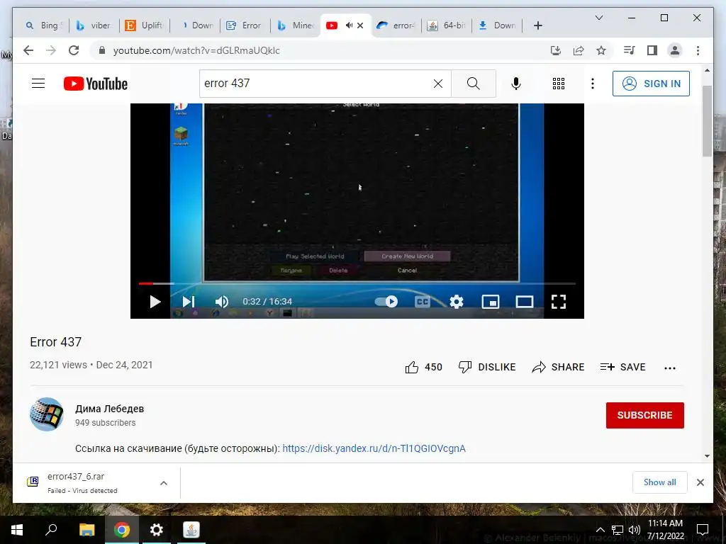The height and width of the screenshot is (544, 726).
Task: Open Chrome media controls
Action: coord(630,50)
